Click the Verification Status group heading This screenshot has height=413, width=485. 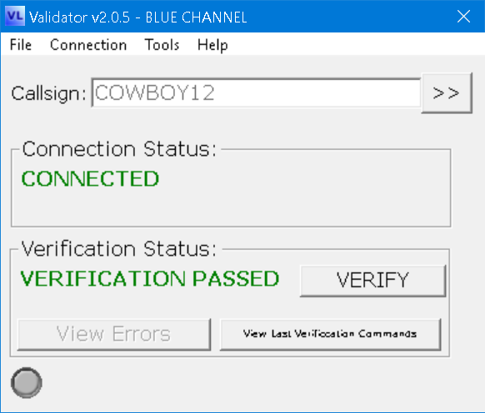click(119, 248)
